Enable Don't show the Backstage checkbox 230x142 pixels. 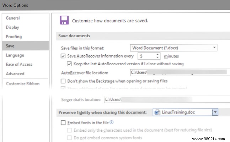pyautogui.click(x=63, y=81)
